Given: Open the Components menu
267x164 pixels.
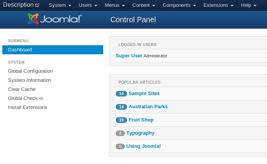Looking at the screenshot, I should click(x=179, y=5).
